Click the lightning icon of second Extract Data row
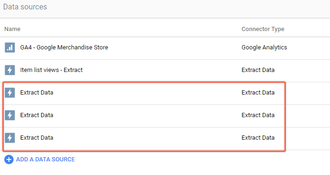Image resolution: width=330 pixels, height=175 pixels. 10,115
